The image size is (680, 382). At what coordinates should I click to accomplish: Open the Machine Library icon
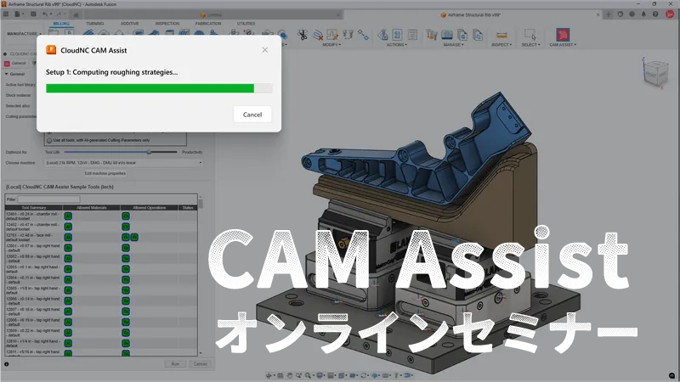coord(447,35)
